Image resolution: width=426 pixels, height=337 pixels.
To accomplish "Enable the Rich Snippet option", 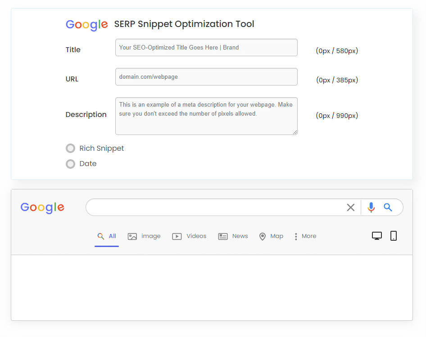I will coord(70,148).
